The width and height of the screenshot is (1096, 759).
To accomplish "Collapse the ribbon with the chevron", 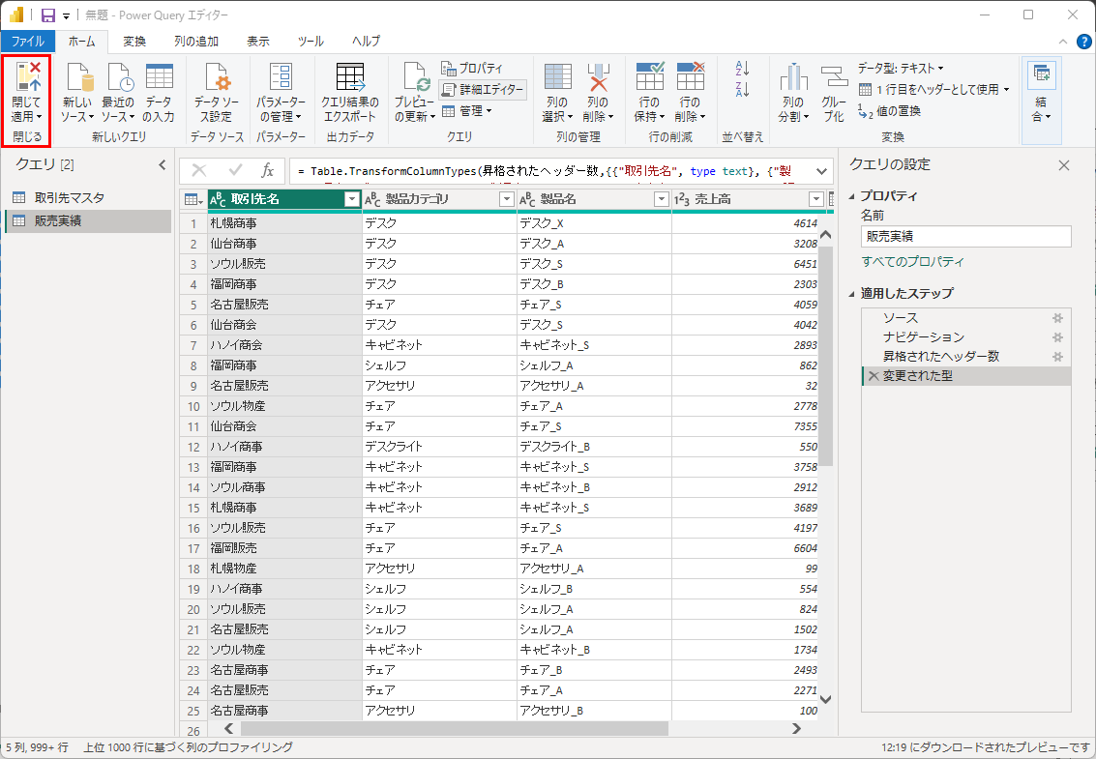I will (x=1062, y=42).
